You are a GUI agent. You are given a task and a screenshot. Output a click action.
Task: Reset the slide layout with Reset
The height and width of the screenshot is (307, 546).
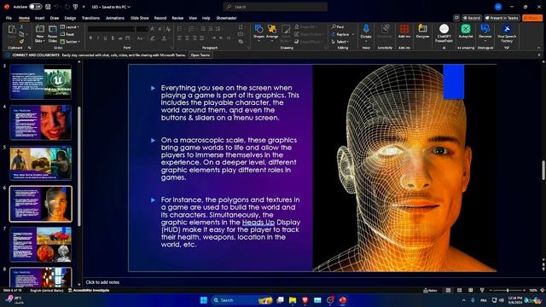pyautogui.click(x=67, y=34)
